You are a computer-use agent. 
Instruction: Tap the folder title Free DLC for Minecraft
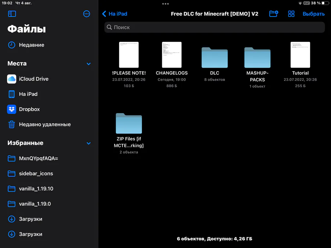[x=214, y=14]
